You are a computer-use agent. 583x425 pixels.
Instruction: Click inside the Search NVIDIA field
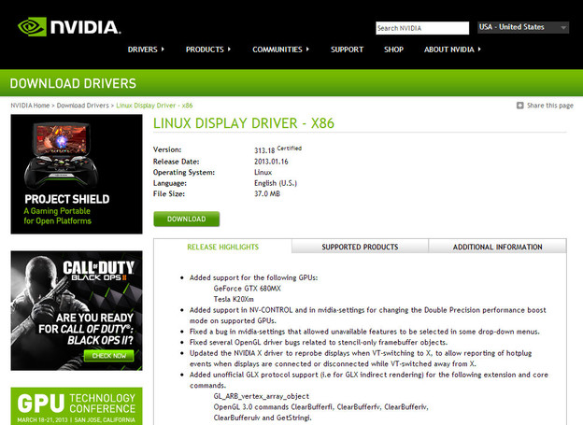[x=422, y=28]
